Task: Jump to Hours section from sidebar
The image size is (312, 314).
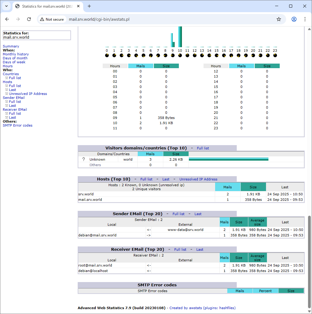Action: click(8, 66)
